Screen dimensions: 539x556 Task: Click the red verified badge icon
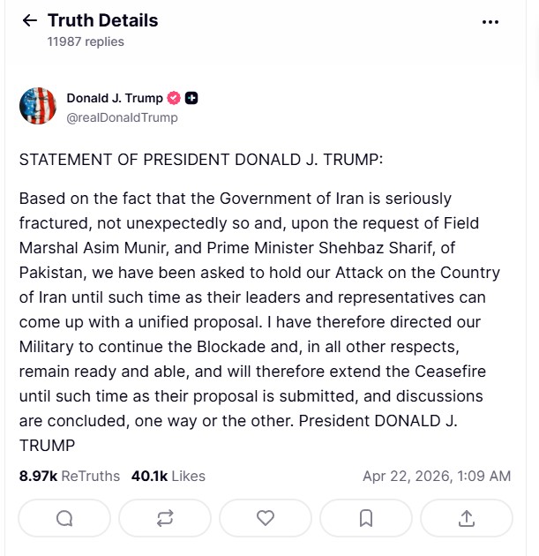click(174, 98)
